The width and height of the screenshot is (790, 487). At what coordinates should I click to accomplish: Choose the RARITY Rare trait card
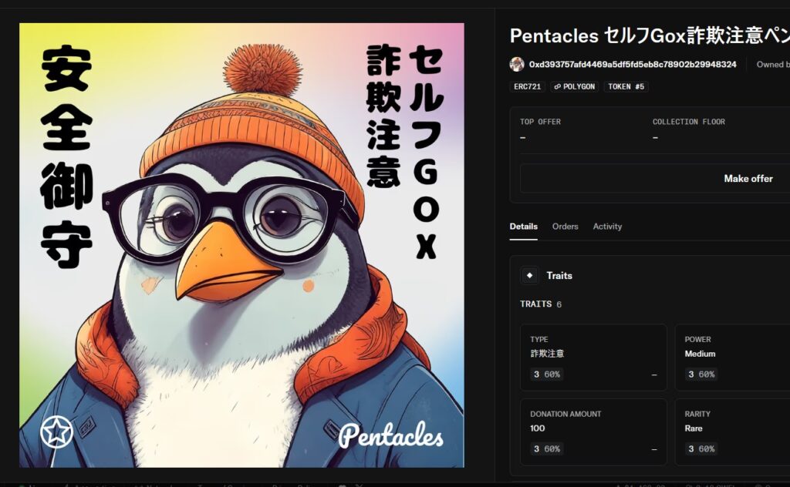732,432
